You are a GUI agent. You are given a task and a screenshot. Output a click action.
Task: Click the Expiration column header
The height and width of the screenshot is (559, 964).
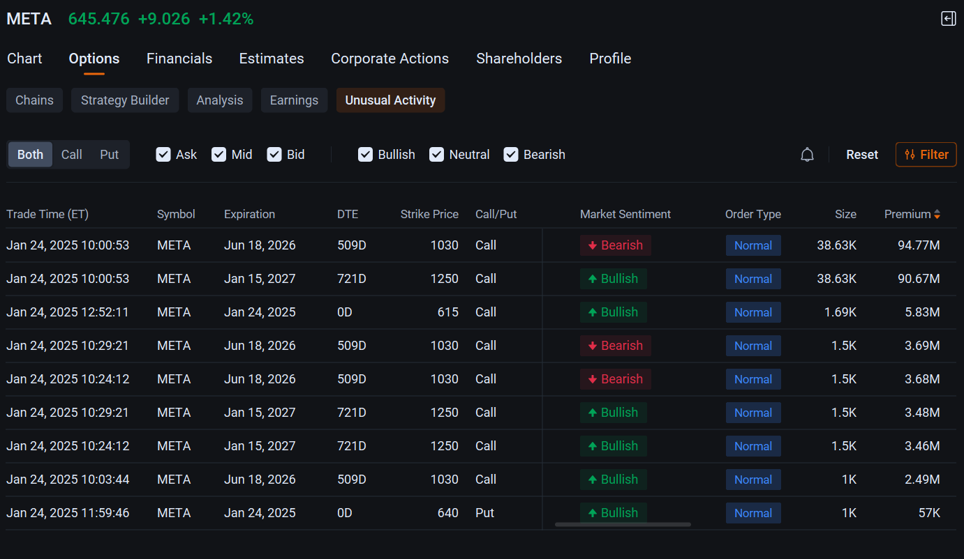249,214
